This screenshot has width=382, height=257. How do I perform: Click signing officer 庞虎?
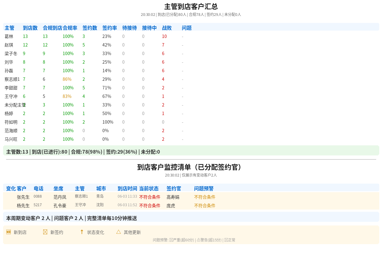[x=171, y=206]
